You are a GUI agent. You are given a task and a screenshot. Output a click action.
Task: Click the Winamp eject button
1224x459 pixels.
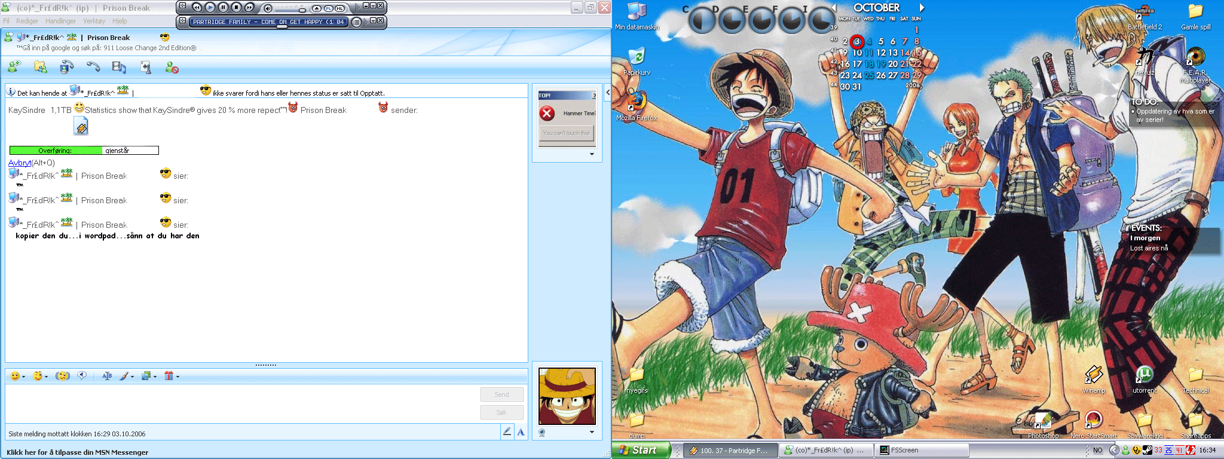[317, 8]
